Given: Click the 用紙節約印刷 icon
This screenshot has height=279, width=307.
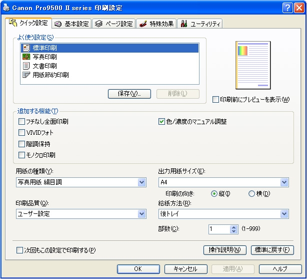Looking at the screenshot, I should pyautogui.click(x=26, y=75).
